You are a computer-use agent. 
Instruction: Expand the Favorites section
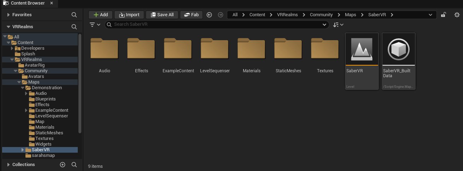point(8,15)
